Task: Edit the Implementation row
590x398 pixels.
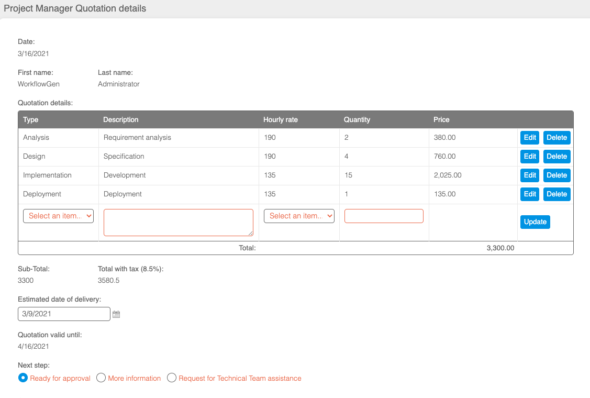Action: tap(529, 175)
